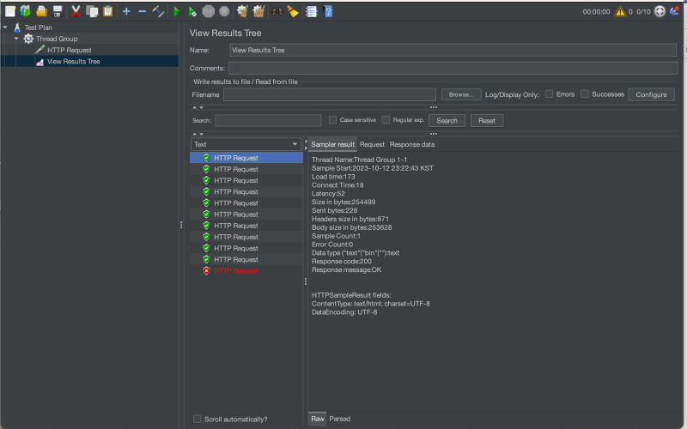Select Thread Group in the tree
Image resolution: width=687 pixels, height=429 pixels.
[57, 39]
